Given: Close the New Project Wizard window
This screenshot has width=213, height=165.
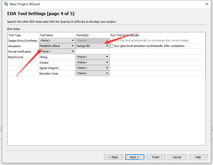Looking at the screenshot, I should [207, 4].
